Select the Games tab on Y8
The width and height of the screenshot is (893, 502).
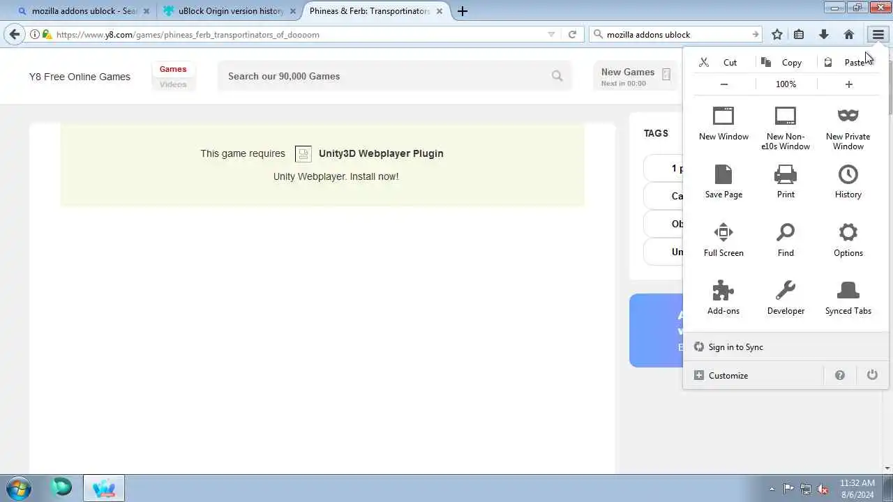pyautogui.click(x=173, y=69)
